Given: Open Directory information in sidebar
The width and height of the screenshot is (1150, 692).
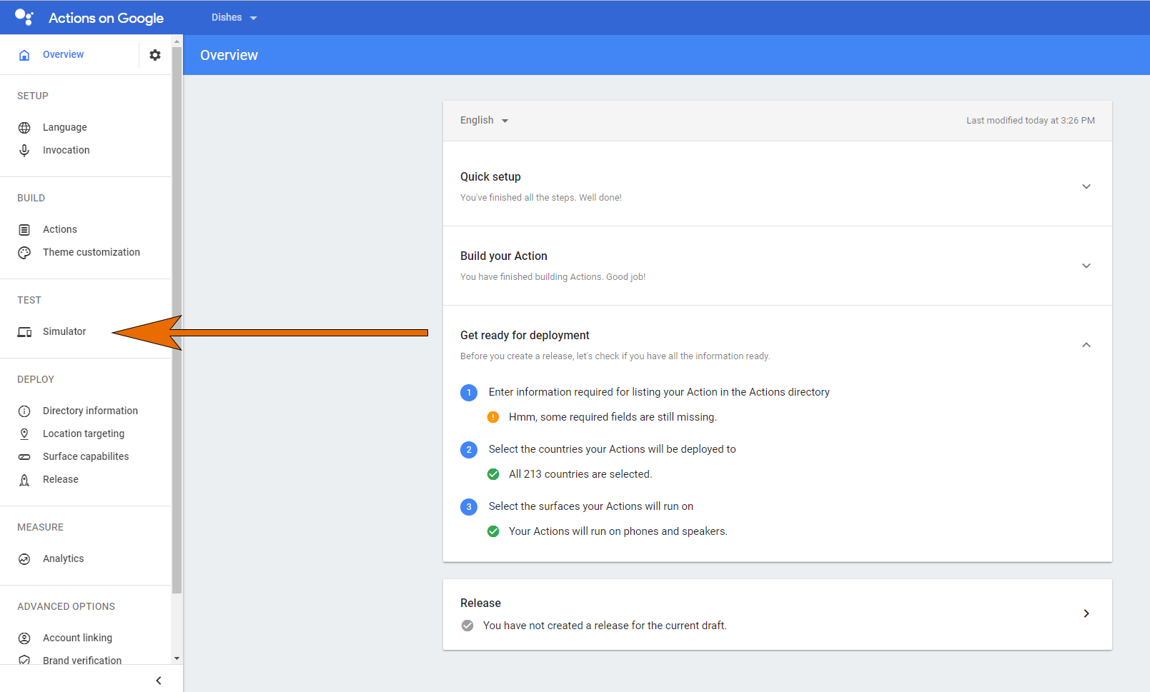Looking at the screenshot, I should tap(90, 411).
